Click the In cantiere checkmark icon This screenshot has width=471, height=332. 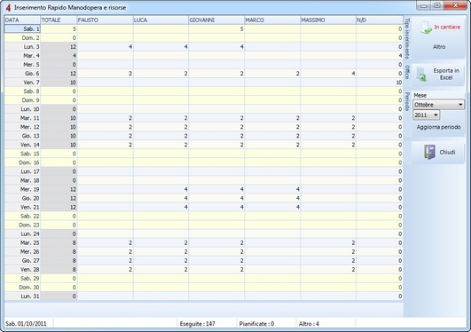point(426,28)
